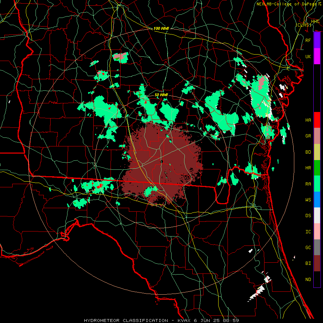Click the '[CLAS]' legend heading
The height and width of the screenshot is (323, 323).
point(303,25)
